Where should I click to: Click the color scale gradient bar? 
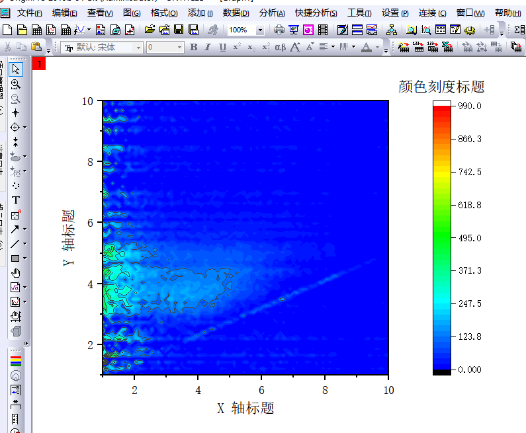[x=442, y=237]
